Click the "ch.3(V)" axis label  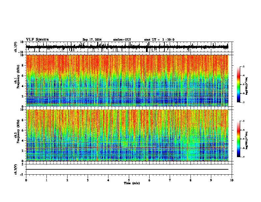tap(16, 170)
